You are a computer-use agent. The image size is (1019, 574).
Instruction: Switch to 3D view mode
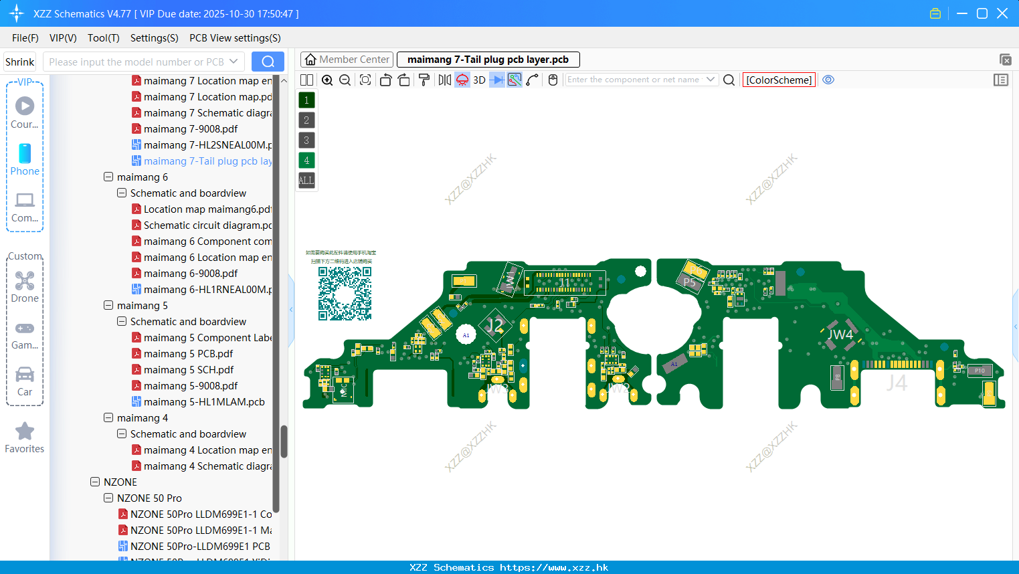(x=479, y=80)
